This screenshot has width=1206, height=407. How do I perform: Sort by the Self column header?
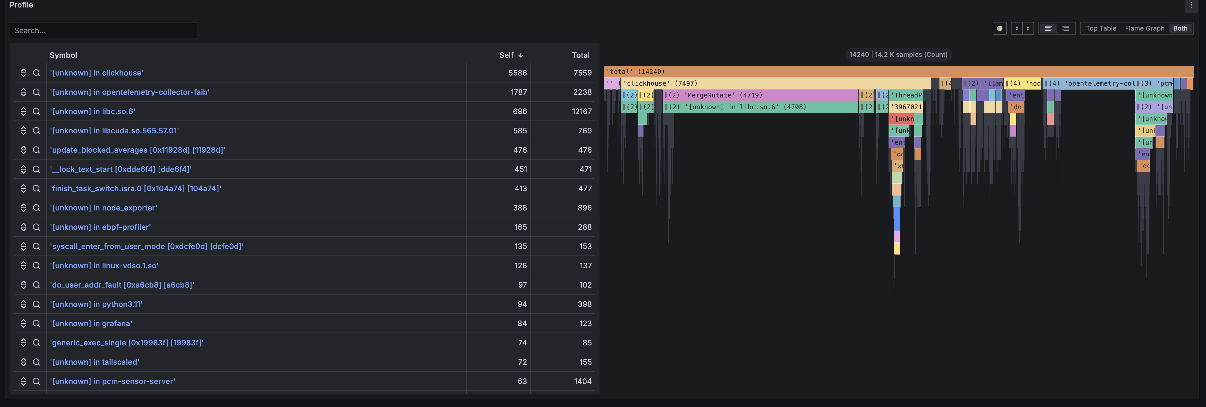[511, 55]
